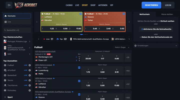Filter by Live events chip
The height and width of the screenshot is (100, 180).
48,39
